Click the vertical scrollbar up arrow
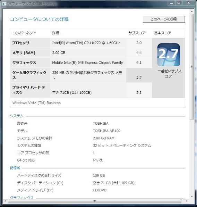Viewport: 197px width, 207px height. click(x=192, y=11)
